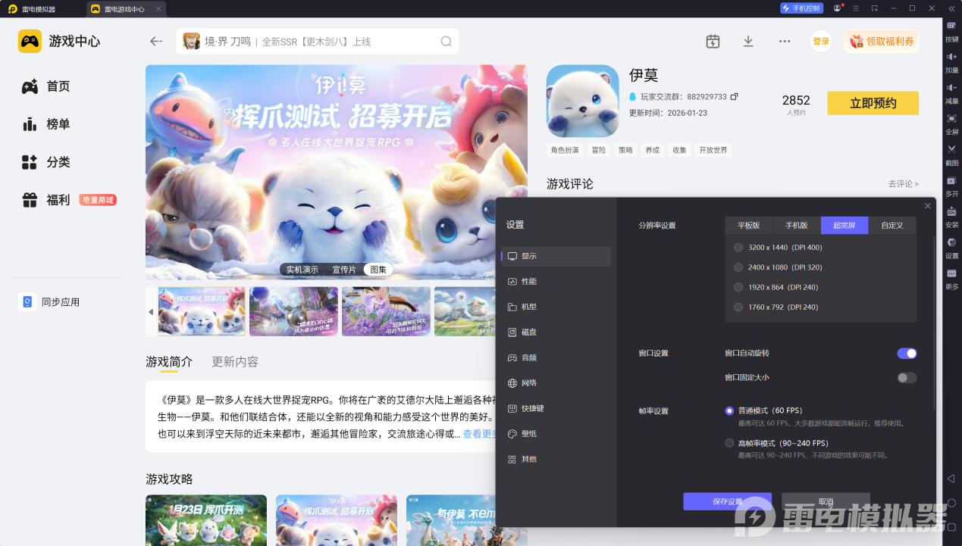
Task: Open the reservation calendar icon
Action: point(713,41)
